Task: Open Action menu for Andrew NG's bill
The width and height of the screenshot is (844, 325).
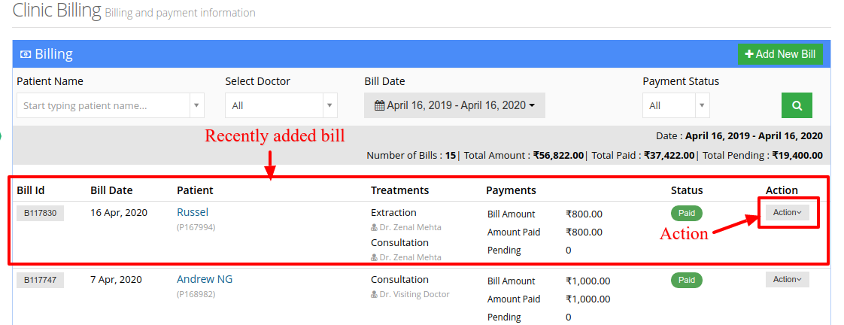Action: tap(788, 279)
